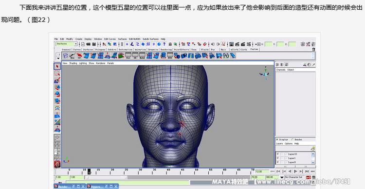Click the blue question mark help icon
Image resolution: width=365 pixels, height=189 pixels.
(x=164, y=44)
